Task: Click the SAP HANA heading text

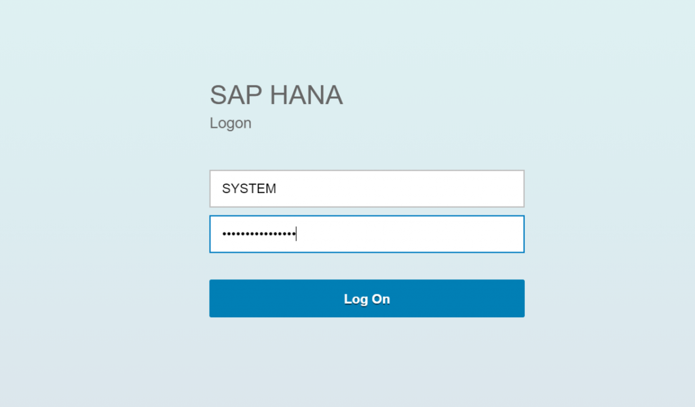Action: tap(276, 94)
